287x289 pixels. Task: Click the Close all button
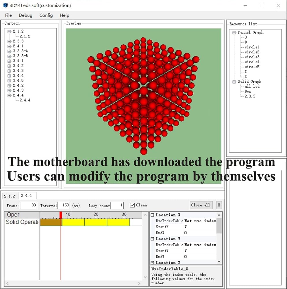[x=201, y=205]
